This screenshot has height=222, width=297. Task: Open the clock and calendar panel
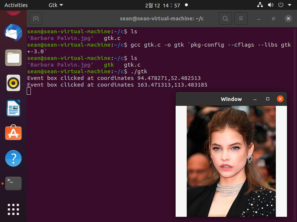click(x=163, y=5)
